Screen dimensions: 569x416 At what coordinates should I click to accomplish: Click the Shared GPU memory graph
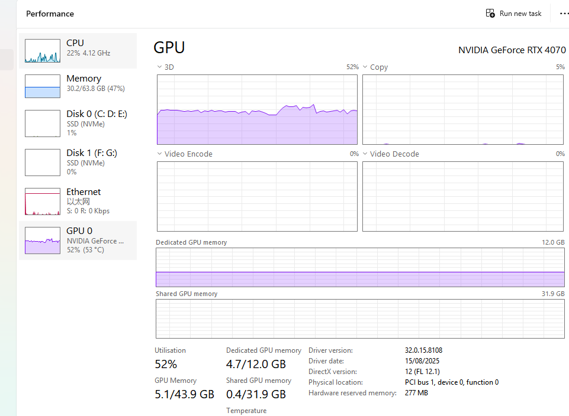(x=360, y=318)
